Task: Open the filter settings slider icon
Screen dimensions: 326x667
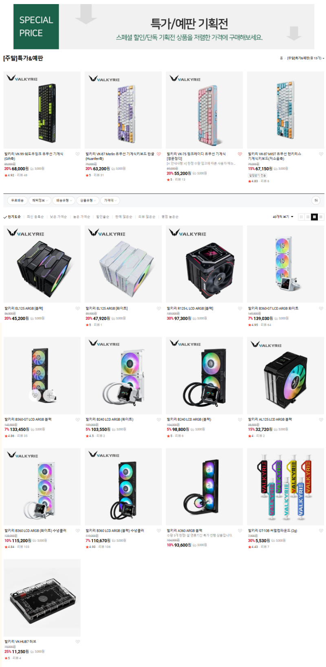Action: (316, 201)
